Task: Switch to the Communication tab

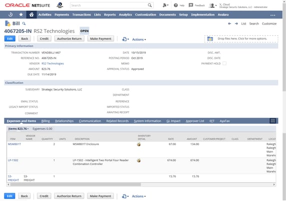Action: click(x=90, y=121)
